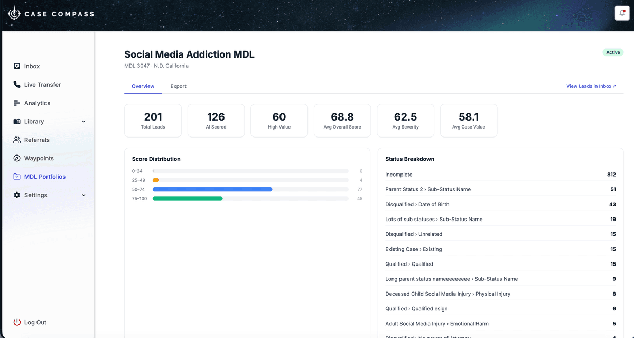Open the Settings gear icon
634x338 pixels.
[x=16, y=195]
